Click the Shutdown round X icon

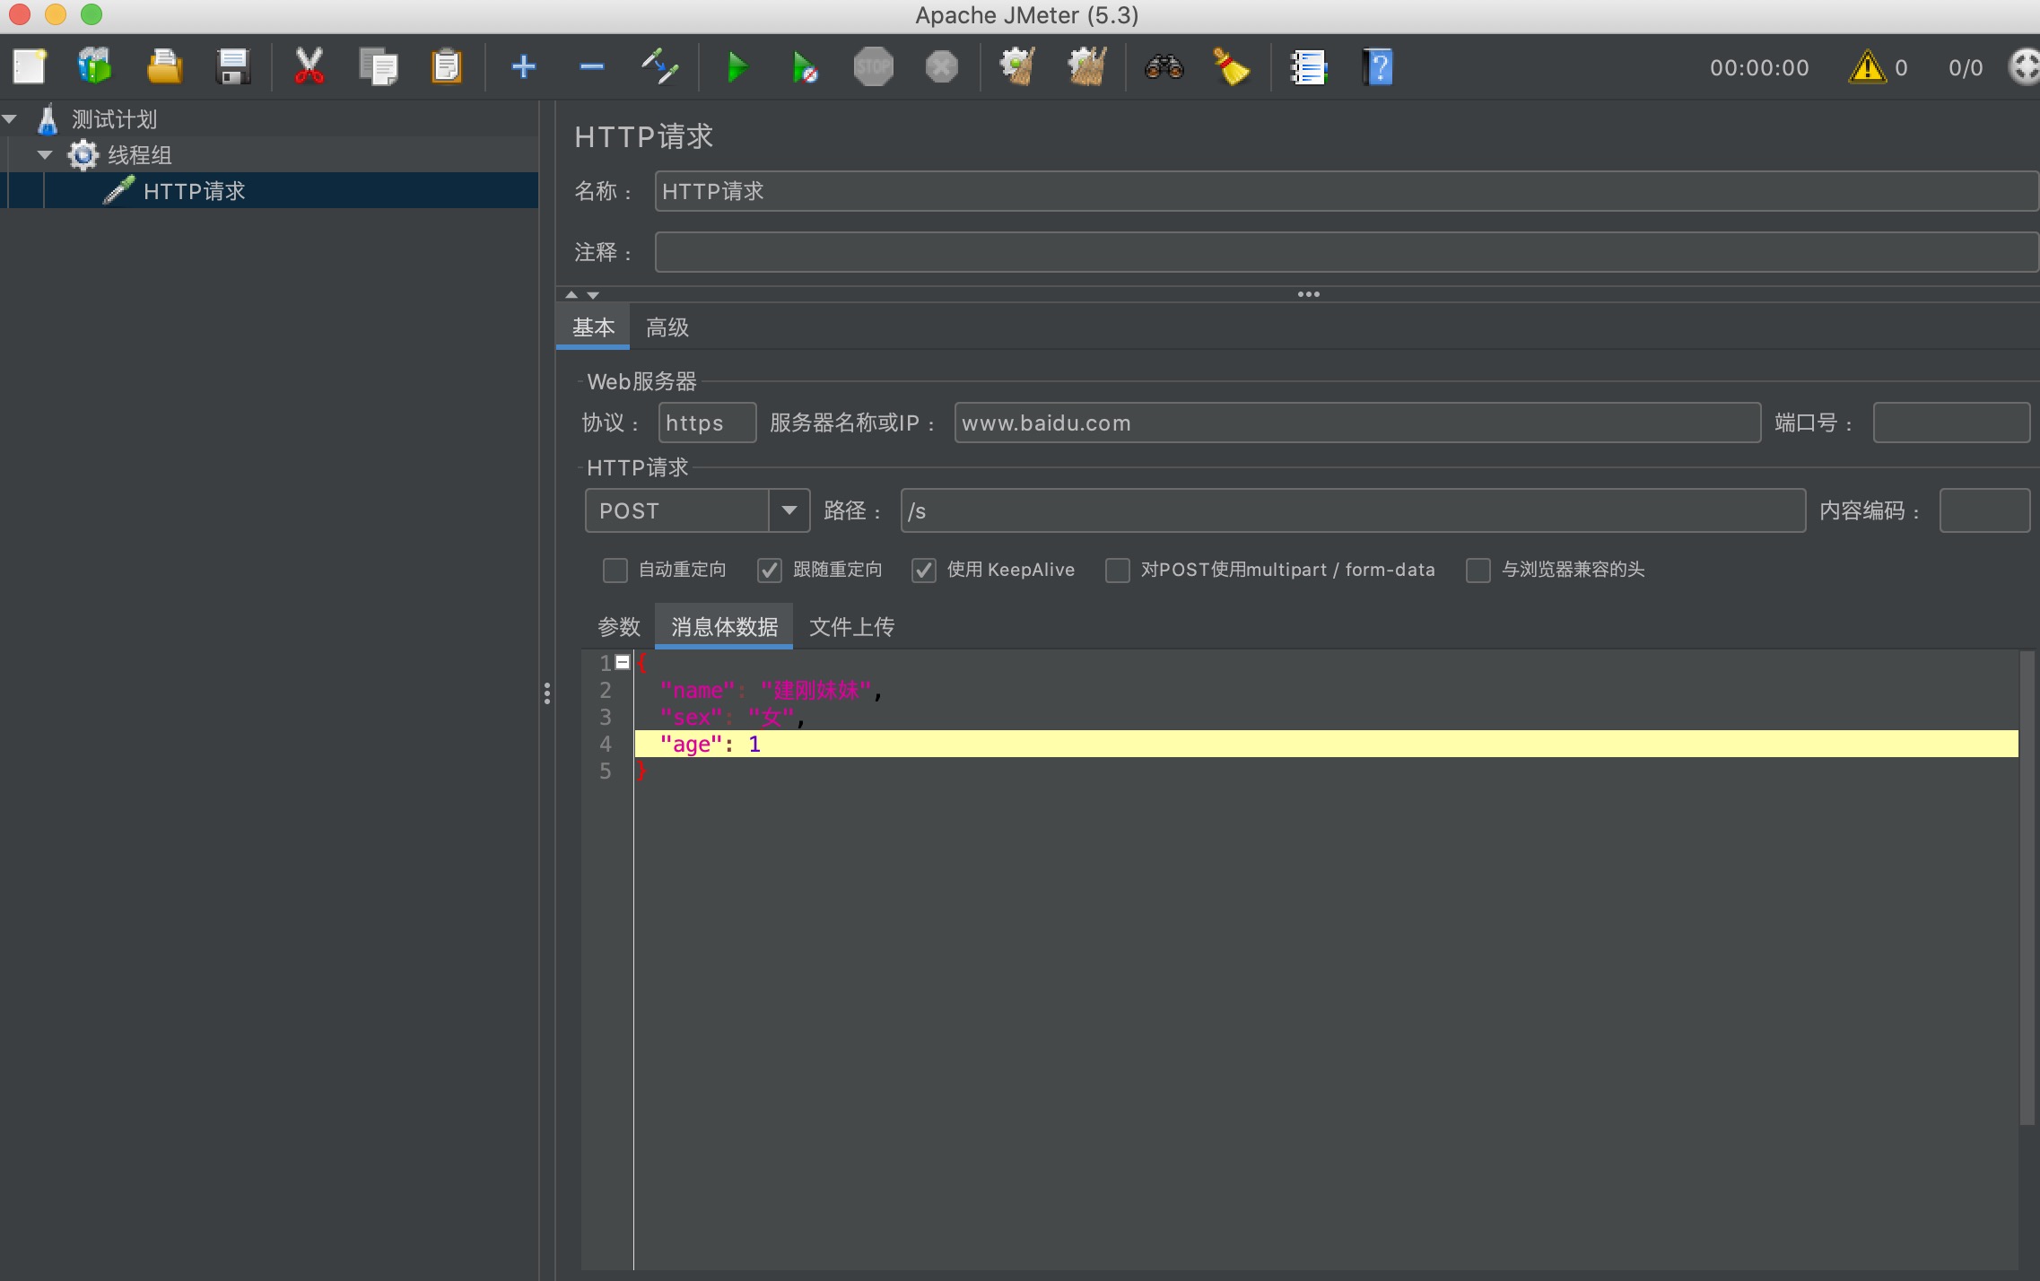(x=942, y=67)
